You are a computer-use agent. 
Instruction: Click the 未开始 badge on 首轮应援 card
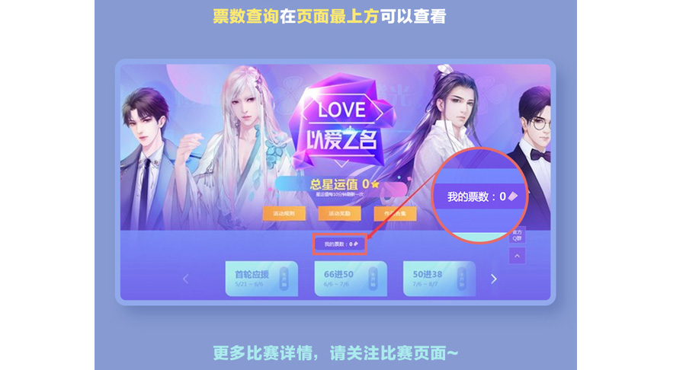point(284,279)
